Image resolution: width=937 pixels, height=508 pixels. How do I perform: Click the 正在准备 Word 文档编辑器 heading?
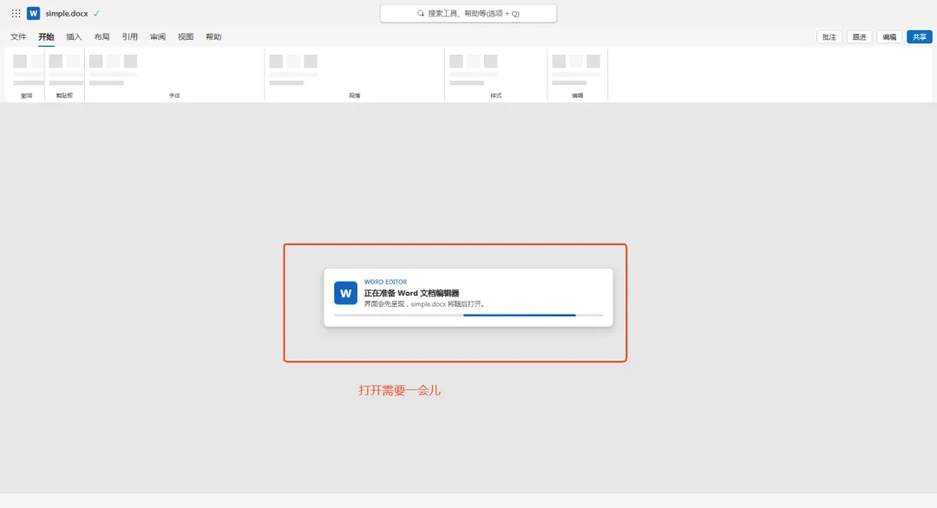click(412, 293)
